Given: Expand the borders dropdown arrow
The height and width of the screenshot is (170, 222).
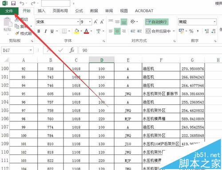Looking at the screenshot, I should 69,31.
